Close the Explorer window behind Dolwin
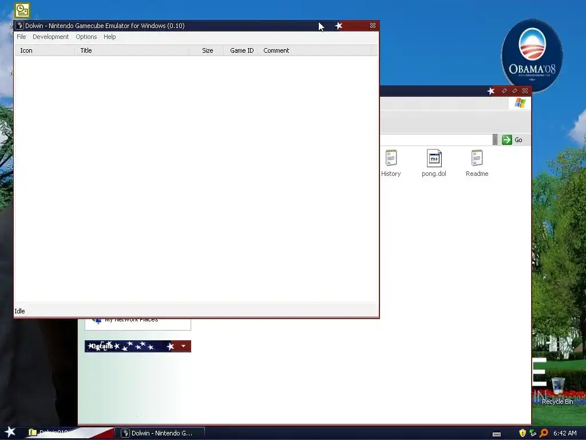This screenshot has height=440, width=586. (525, 91)
